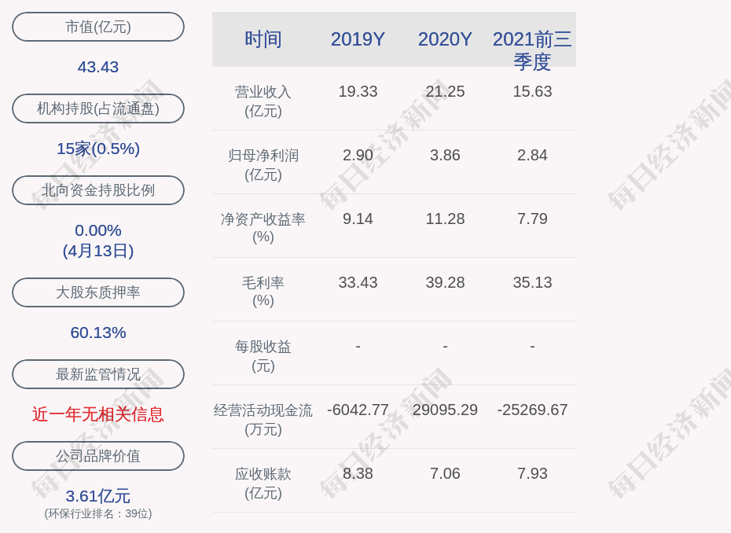Screen dimensions: 731x533
Task: Click the 市值(亿元) pill label
Action: (98, 27)
